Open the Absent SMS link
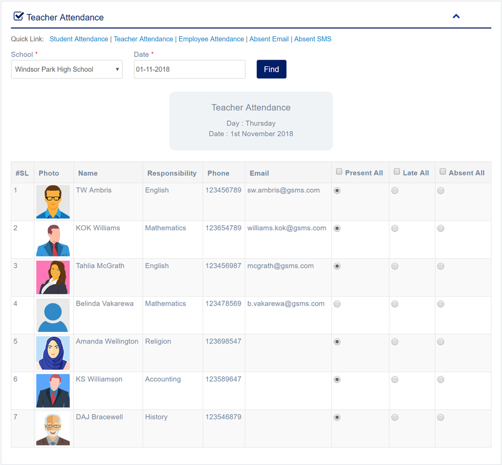The image size is (502, 465). coord(312,39)
